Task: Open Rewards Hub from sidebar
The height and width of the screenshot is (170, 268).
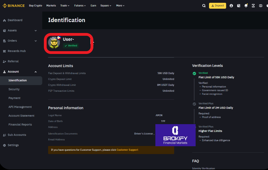Action: 16,51
